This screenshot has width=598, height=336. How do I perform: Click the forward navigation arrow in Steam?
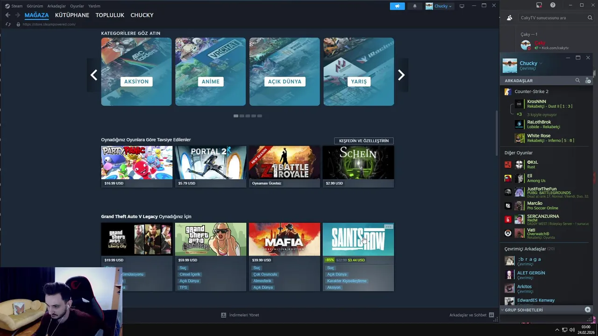[17, 15]
